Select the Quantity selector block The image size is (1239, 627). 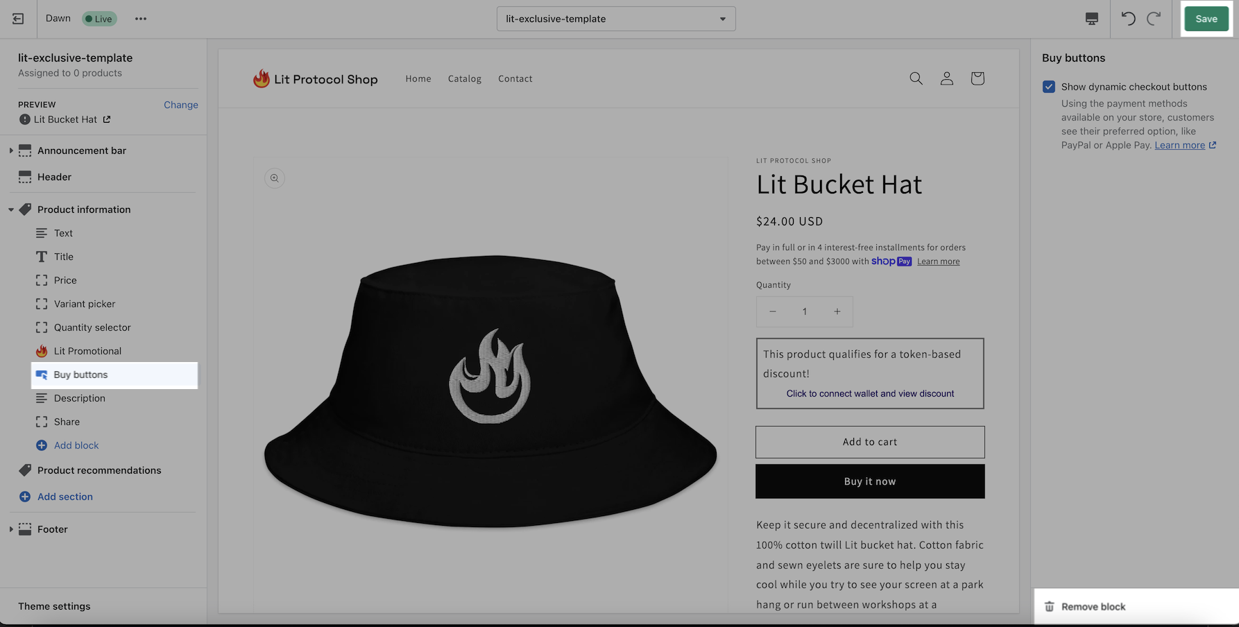point(92,327)
